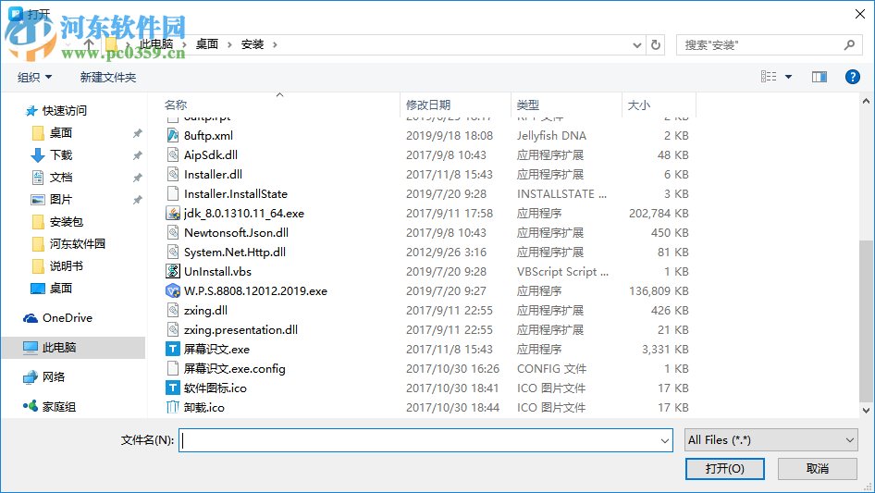Click the 下载 blue arrow icon
This screenshot has height=493, width=875.
(37, 155)
